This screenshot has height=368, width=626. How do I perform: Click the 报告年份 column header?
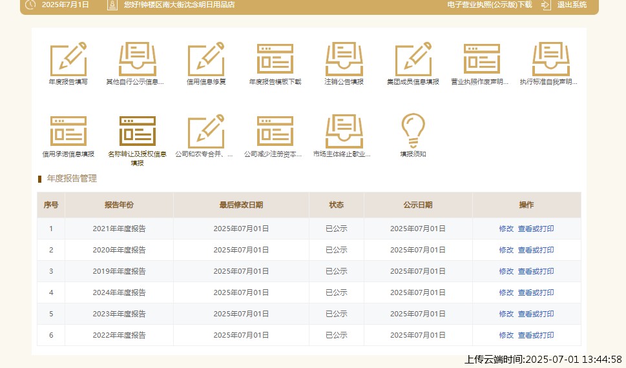[119, 205]
